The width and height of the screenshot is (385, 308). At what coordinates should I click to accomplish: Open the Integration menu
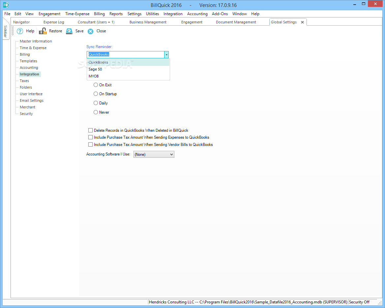[x=173, y=14]
